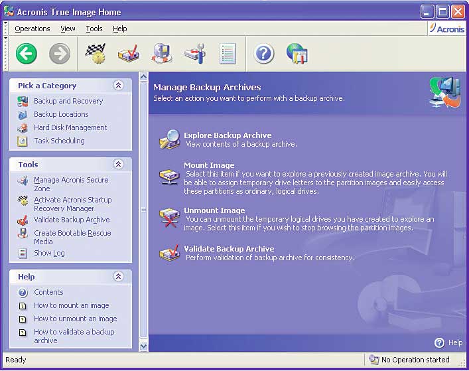This screenshot has height=371, width=469.
Task: Click Validate Backup Archive toolbar icon
Action: click(x=129, y=54)
